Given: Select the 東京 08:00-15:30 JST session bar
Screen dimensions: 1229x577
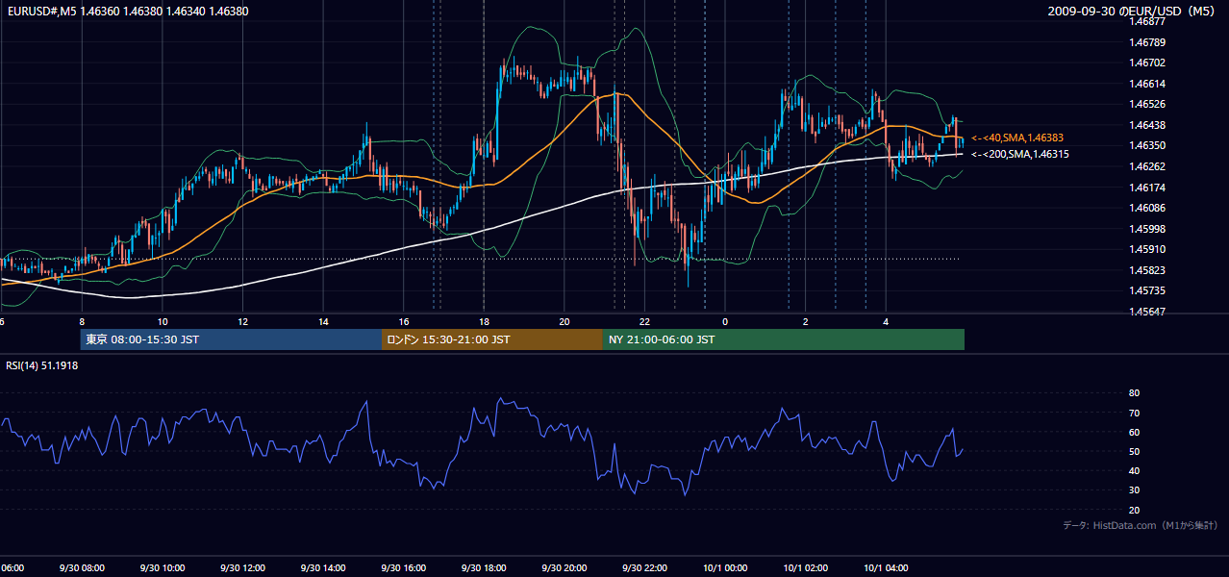Looking at the screenshot, I should coord(231,339).
